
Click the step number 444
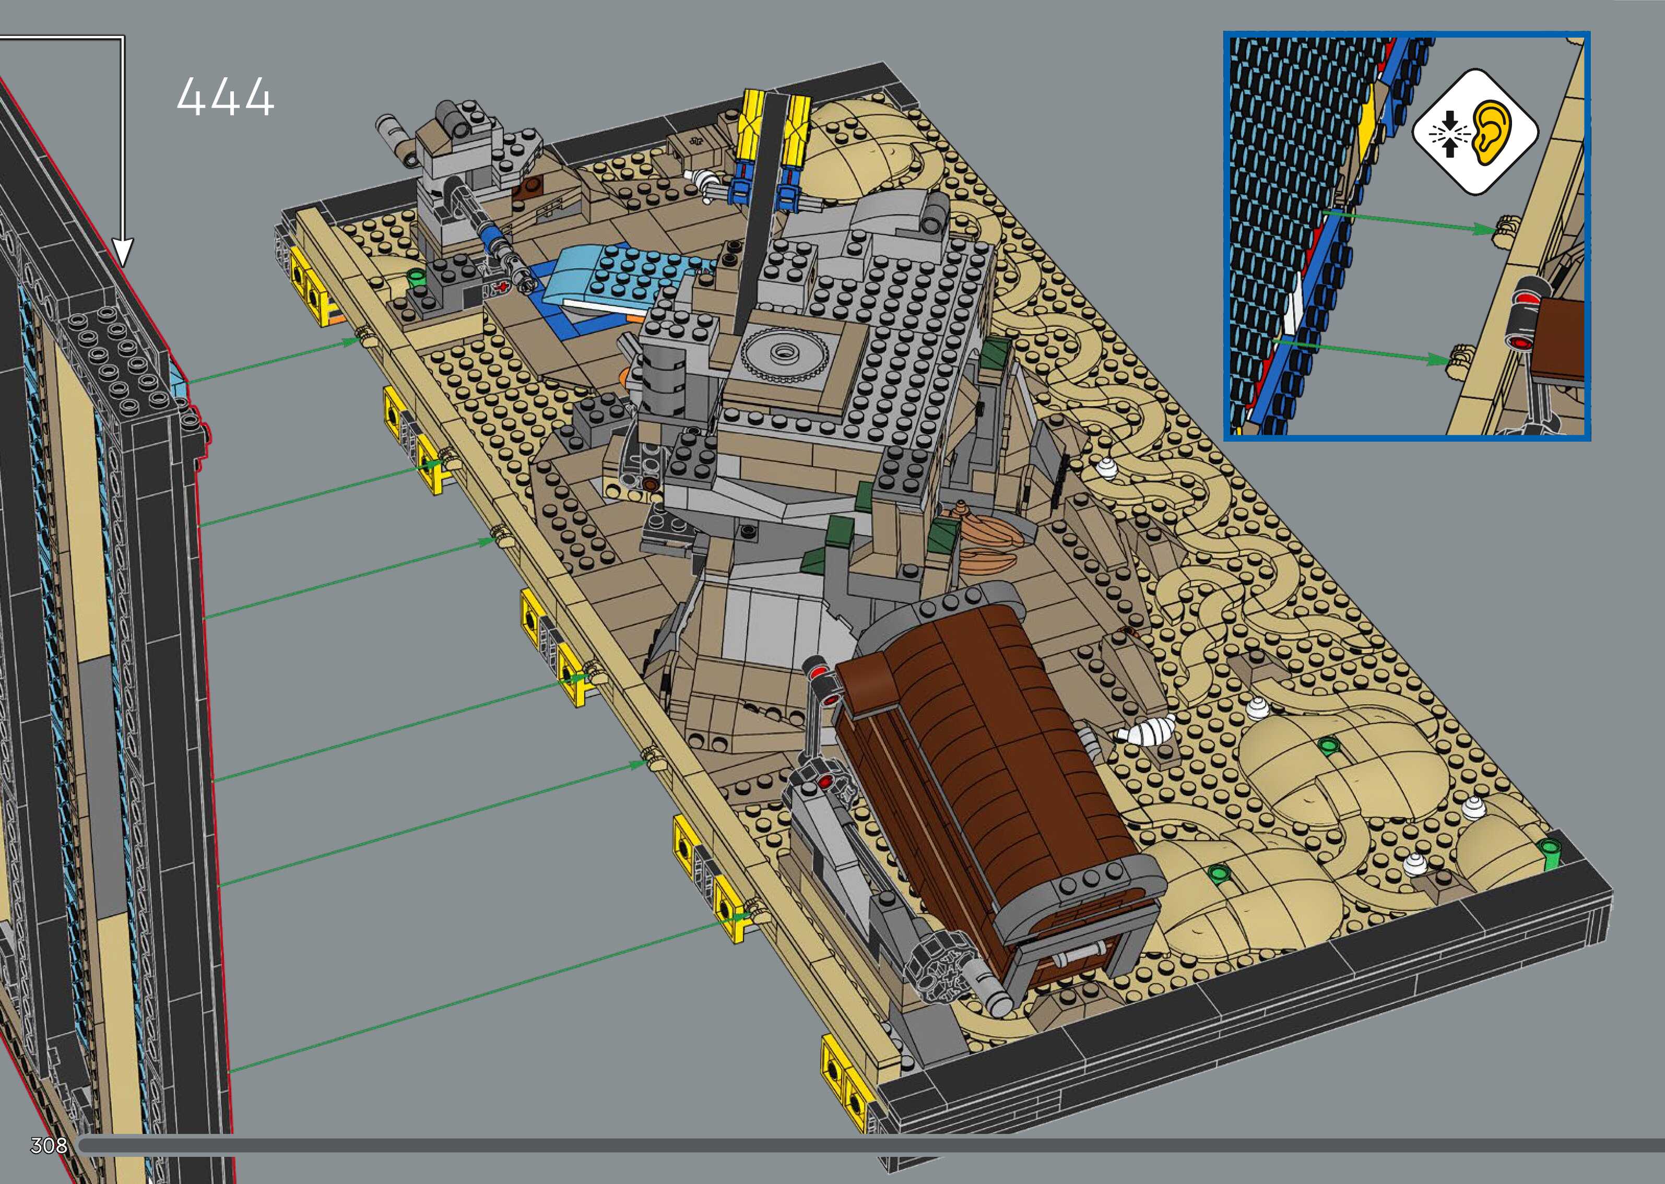pos(225,97)
